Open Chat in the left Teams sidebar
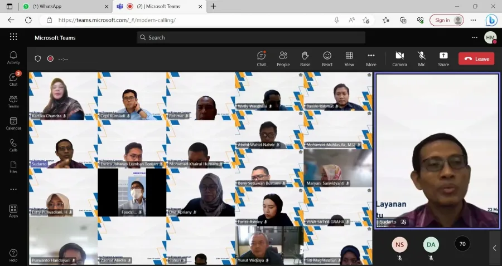 coord(13,80)
